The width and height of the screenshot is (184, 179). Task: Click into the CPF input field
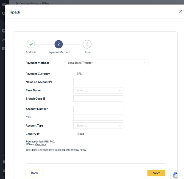(98, 117)
